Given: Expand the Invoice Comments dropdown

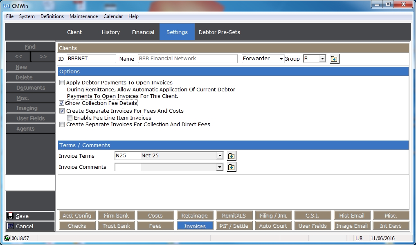Looking at the screenshot, I should 220,167.
